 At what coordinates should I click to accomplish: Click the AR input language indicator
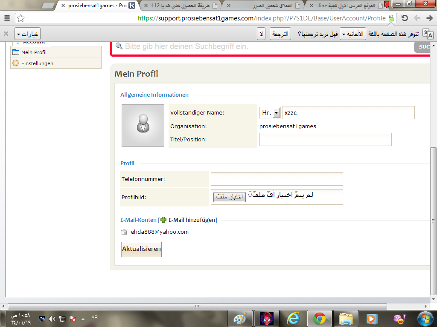pyautogui.click(x=94, y=318)
